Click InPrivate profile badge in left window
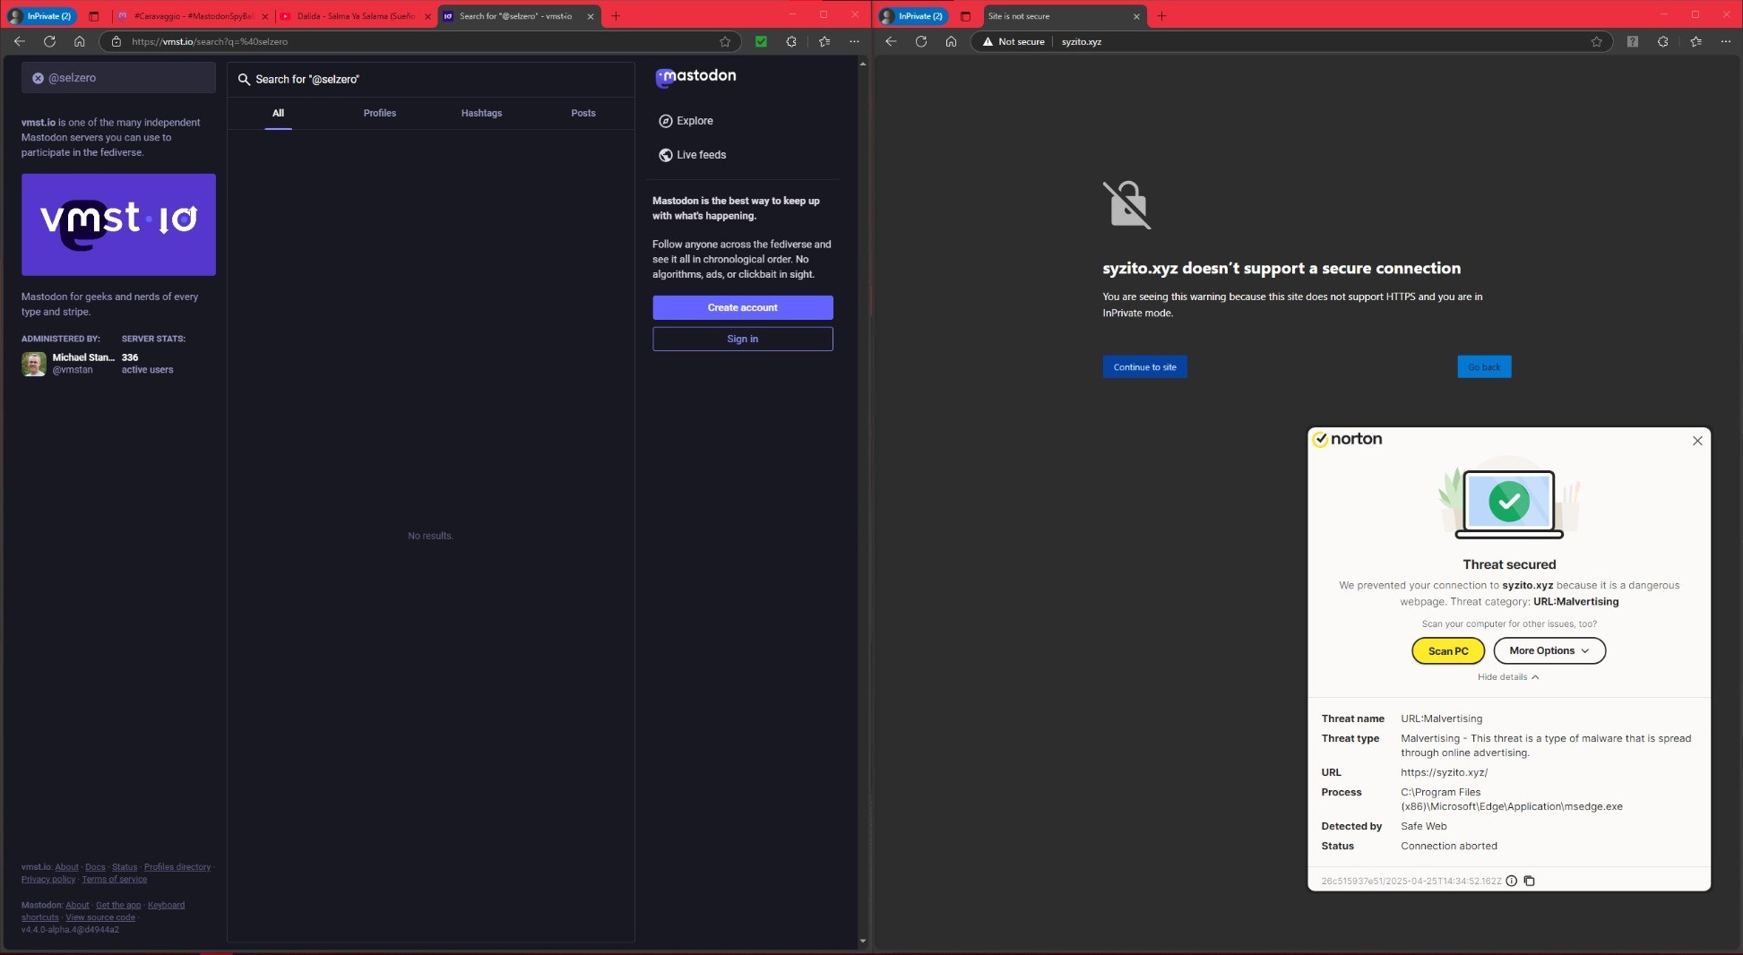Viewport: 1743px width, 955px height. pyautogui.click(x=41, y=16)
